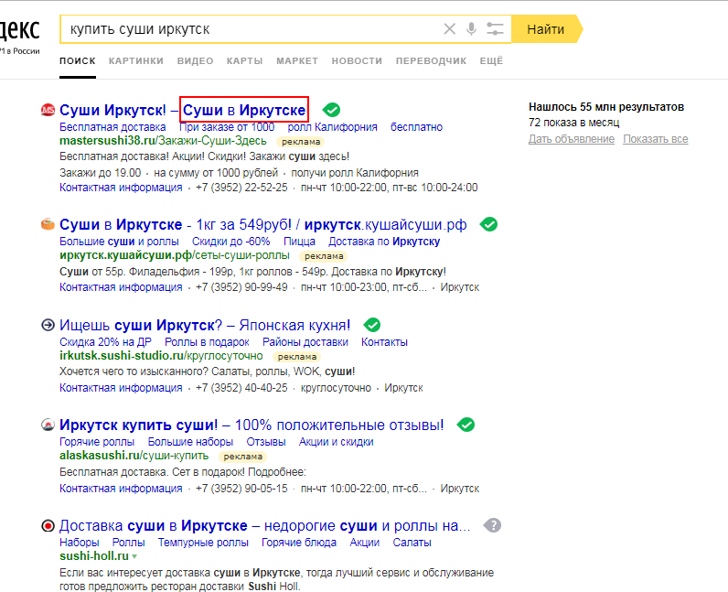Screen dimensions: 728x592
Task: Open Скидки до -60% sitelink
Action: (231, 242)
